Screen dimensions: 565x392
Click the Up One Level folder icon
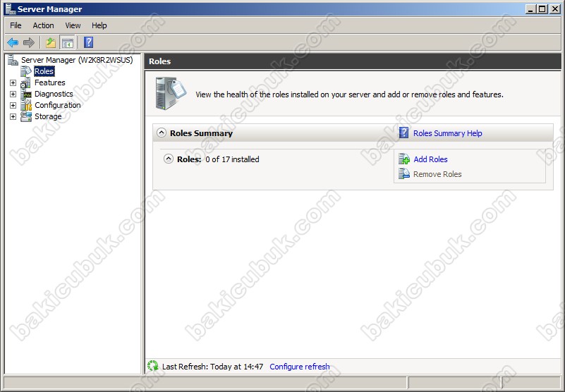click(x=51, y=42)
